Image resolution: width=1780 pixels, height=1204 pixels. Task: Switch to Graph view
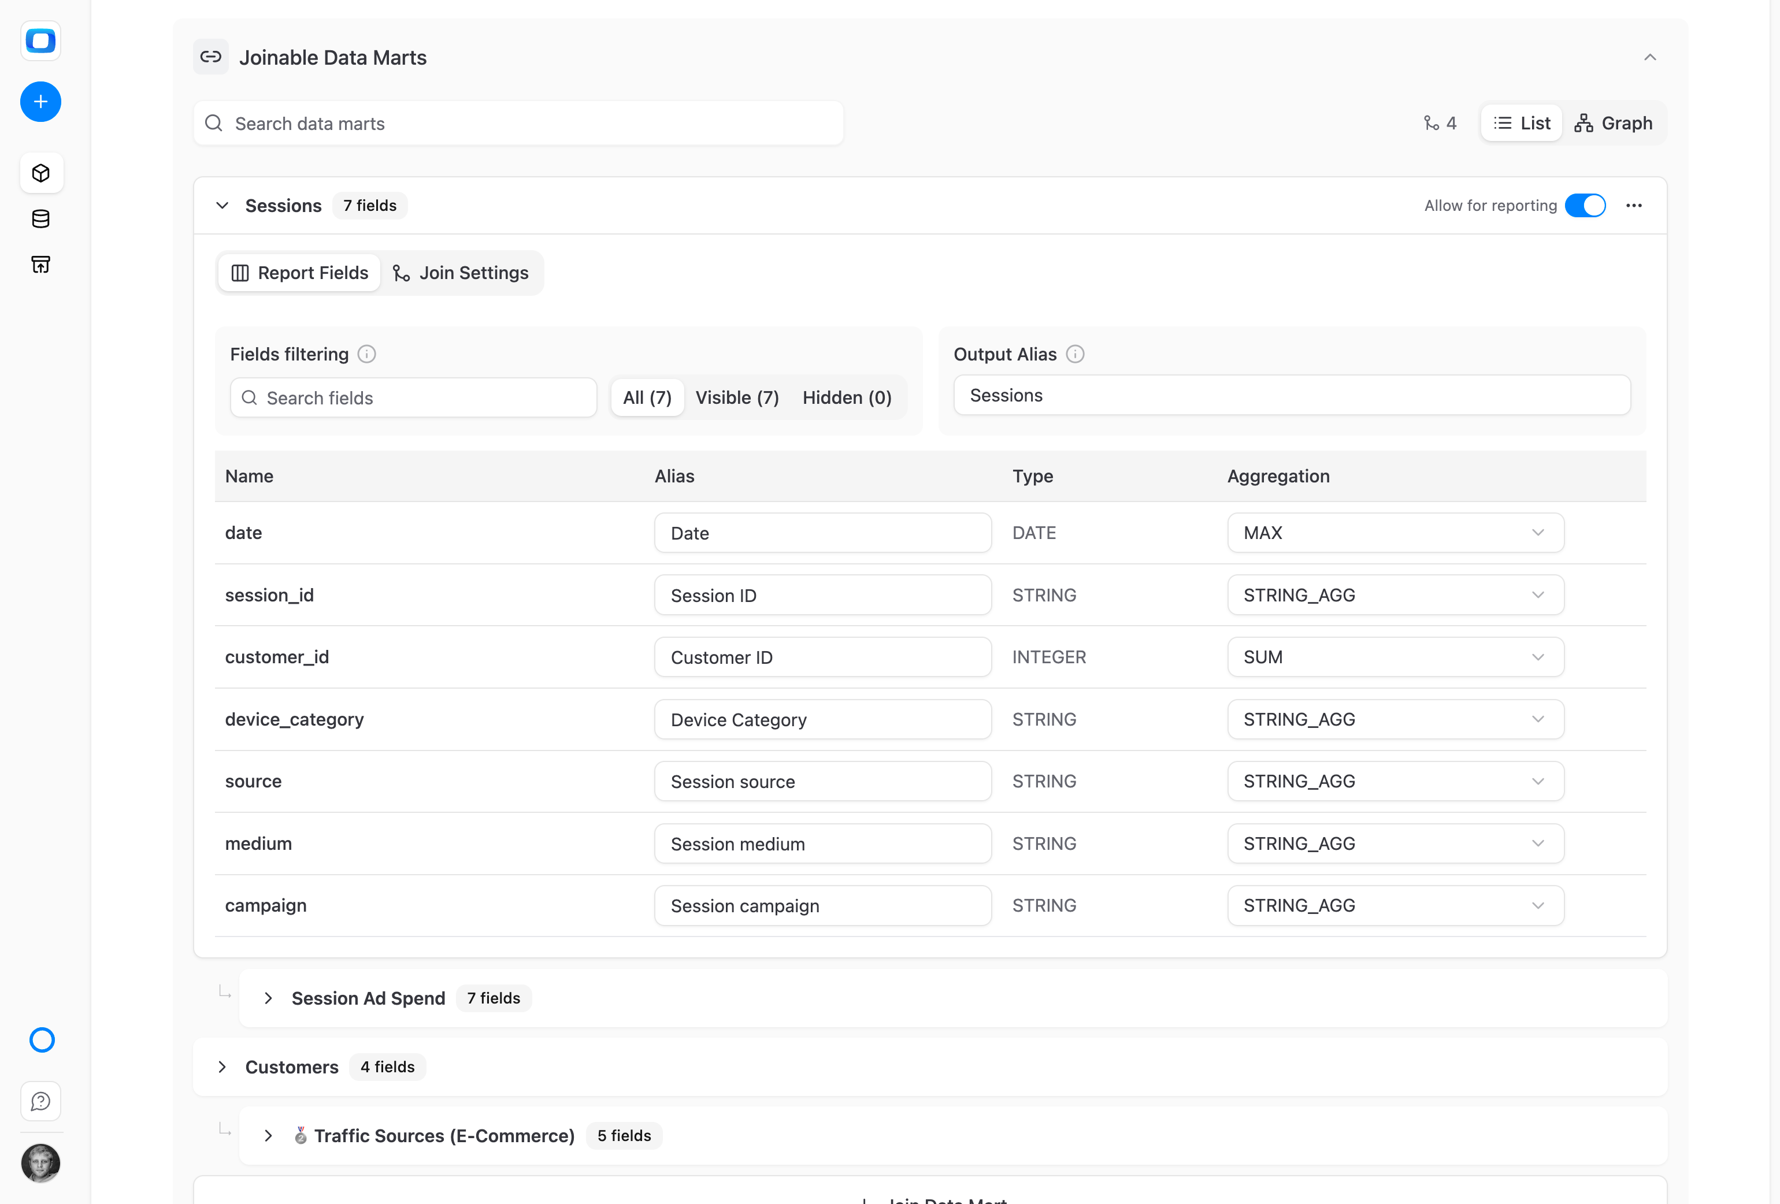[x=1613, y=123]
